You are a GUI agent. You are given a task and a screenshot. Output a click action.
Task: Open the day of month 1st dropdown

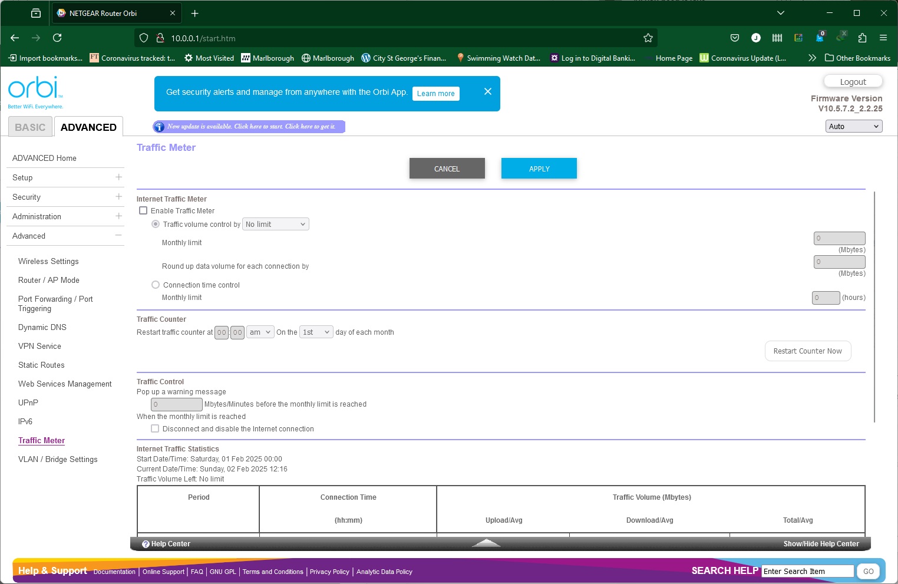pos(316,332)
